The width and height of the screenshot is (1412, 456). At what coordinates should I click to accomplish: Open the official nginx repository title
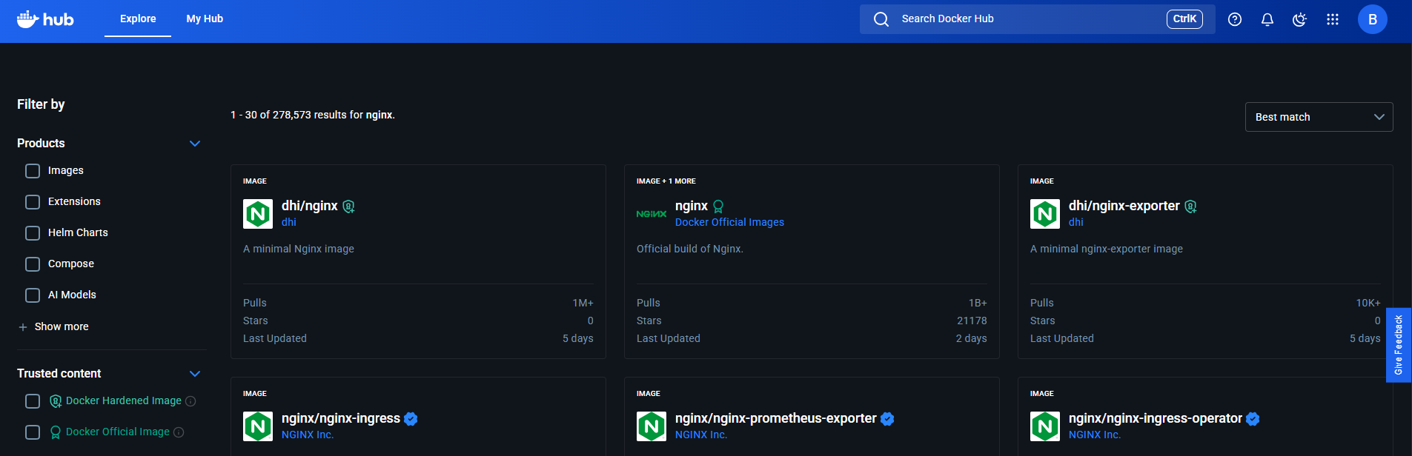pos(692,206)
